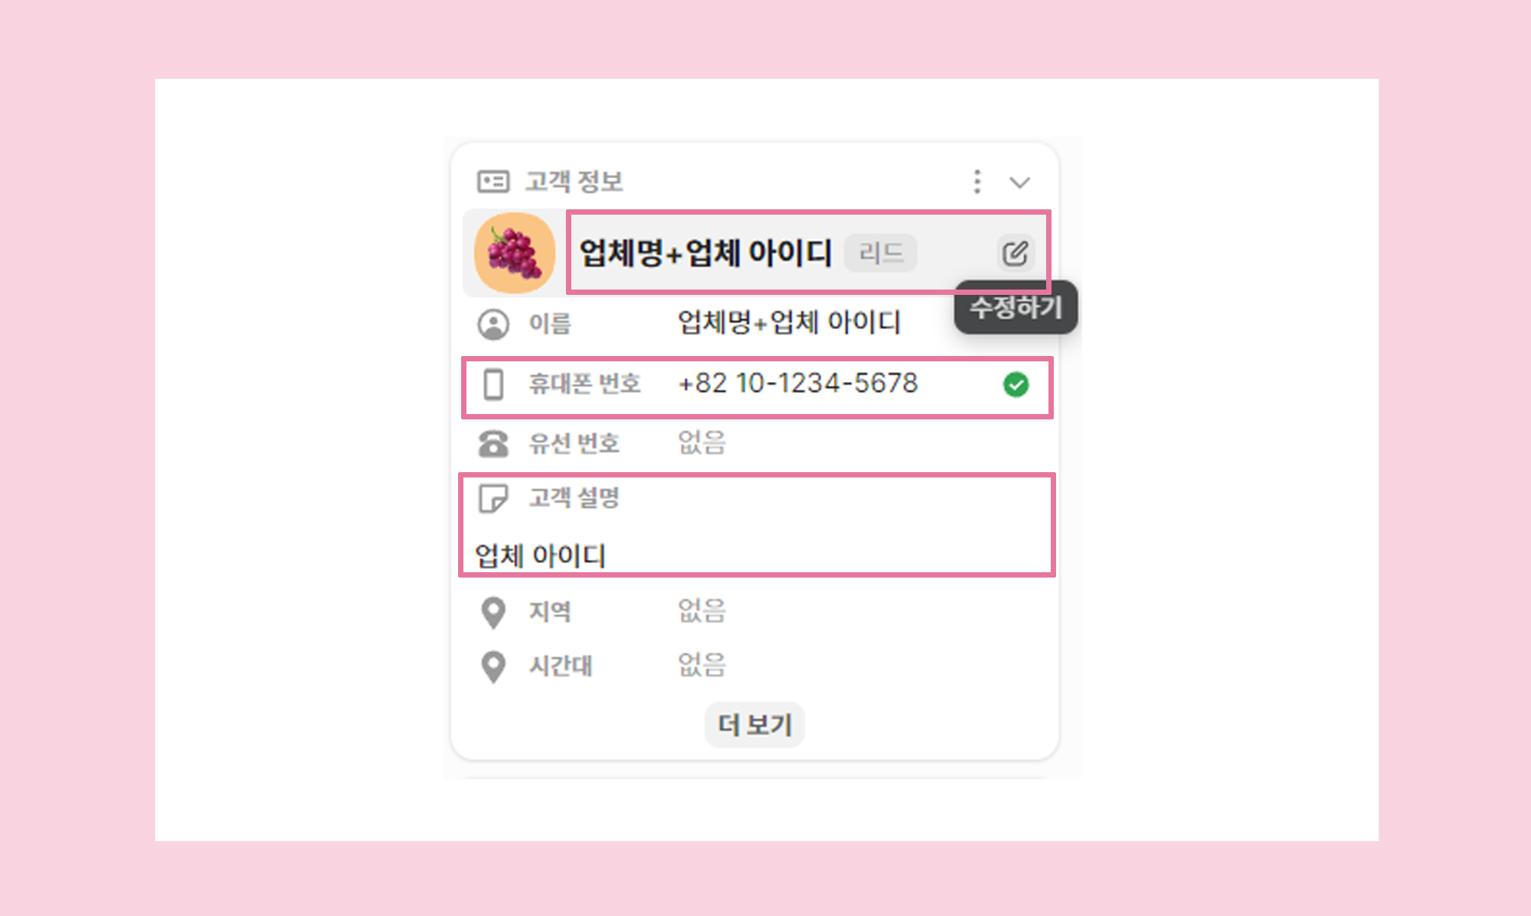This screenshot has height=916, width=1531.
Task: Click the 지역 없음 value field
Action: (701, 611)
